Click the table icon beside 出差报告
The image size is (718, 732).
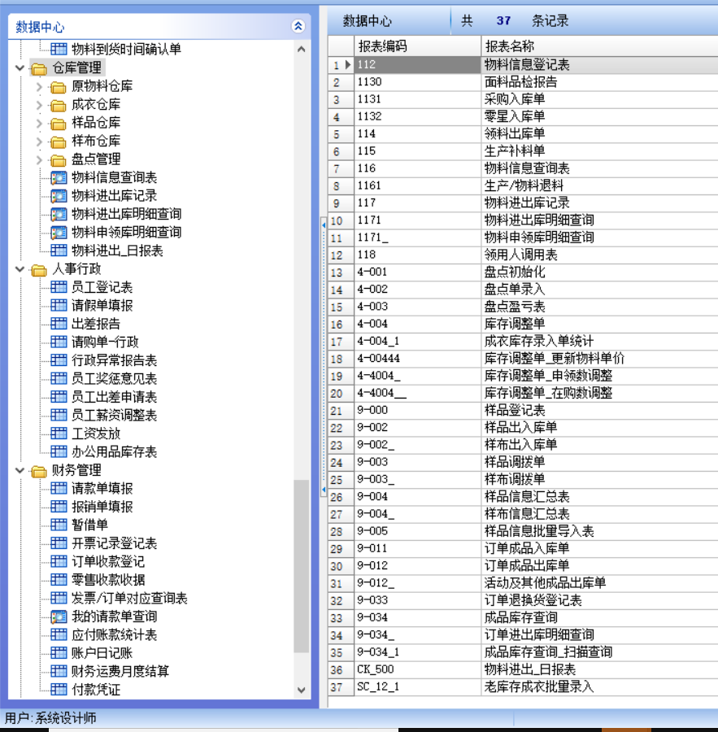(x=59, y=324)
